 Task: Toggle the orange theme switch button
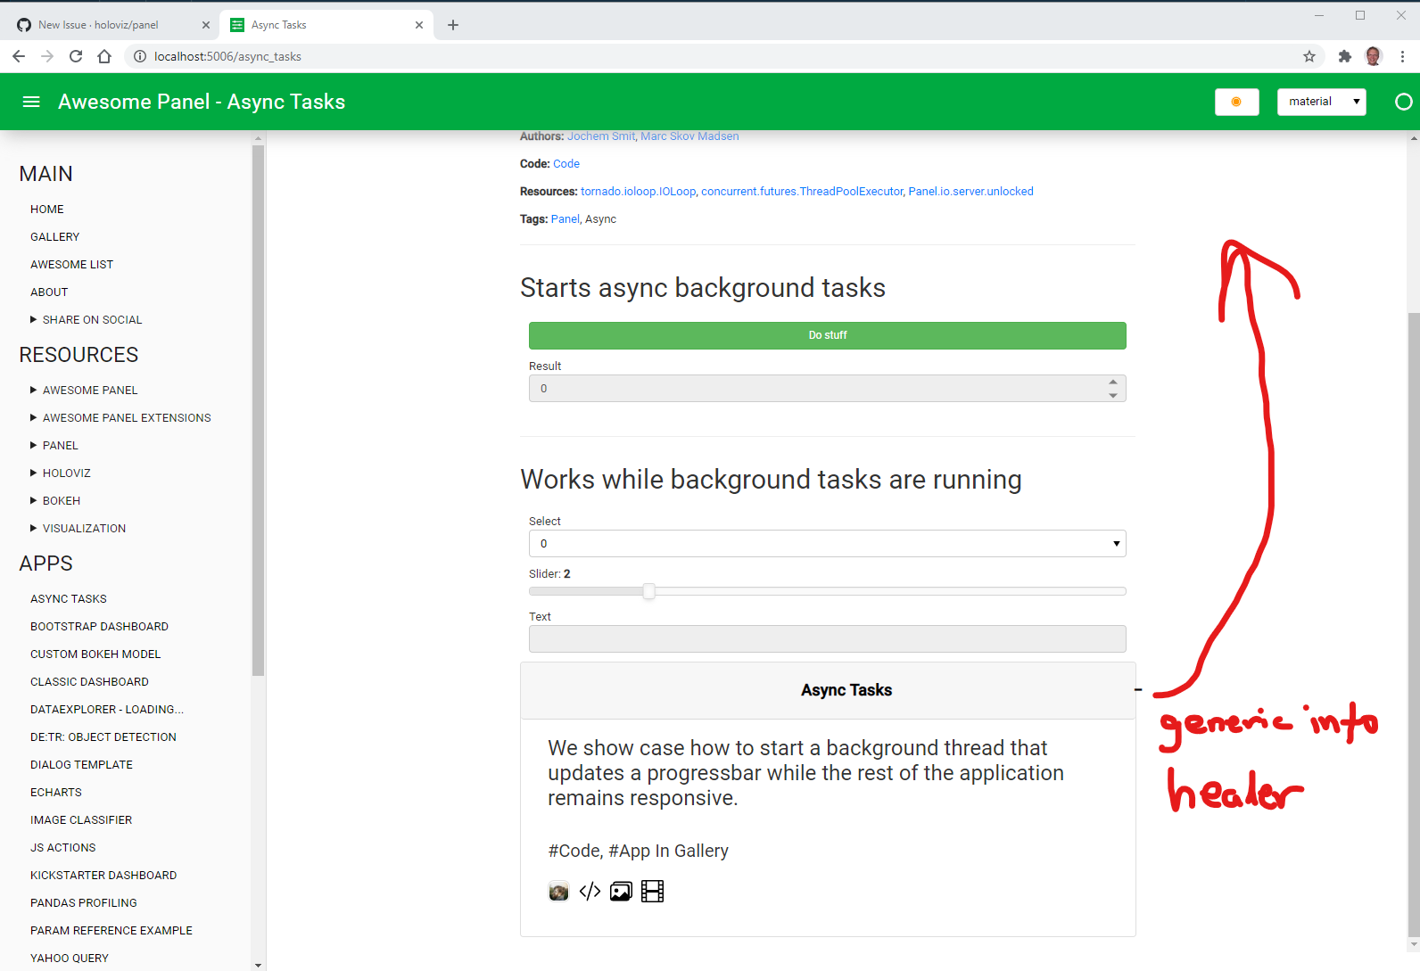tap(1236, 102)
